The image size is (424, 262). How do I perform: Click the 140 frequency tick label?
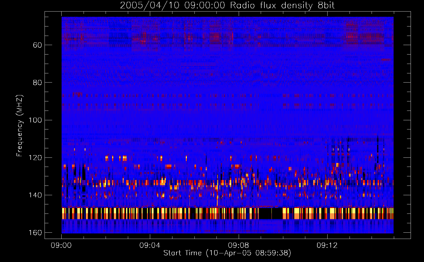tap(35, 195)
